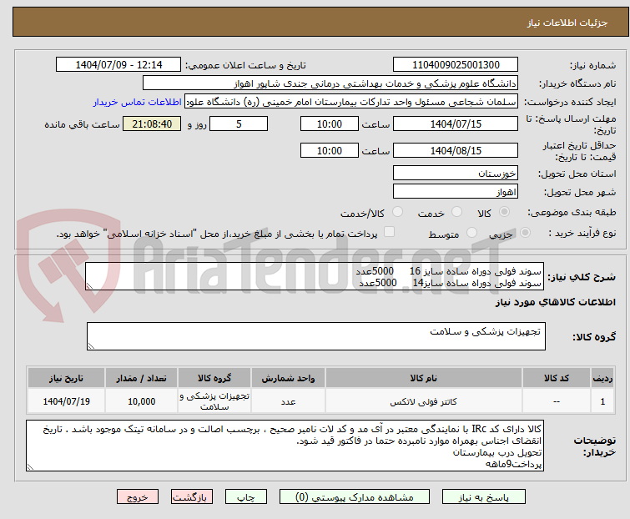This screenshot has height=519, width=630.
Task: Select the کالا radio button
Action: [x=504, y=212]
